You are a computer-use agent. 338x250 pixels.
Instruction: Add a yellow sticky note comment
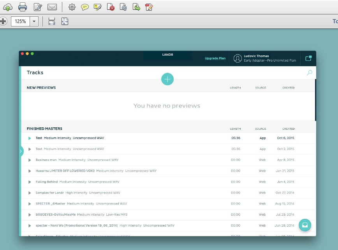click(x=85, y=7)
